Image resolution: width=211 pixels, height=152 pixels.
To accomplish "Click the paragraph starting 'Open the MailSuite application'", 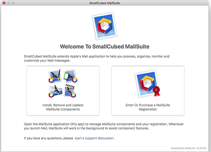I will pos(104,126).
